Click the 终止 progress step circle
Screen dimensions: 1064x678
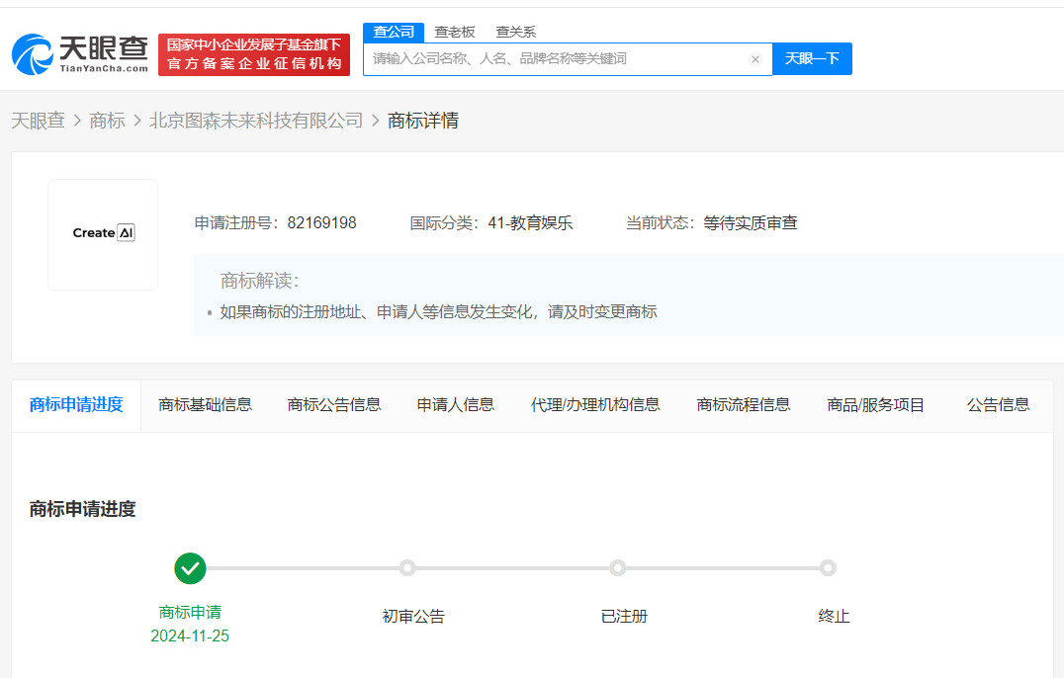(x=828, y=568)
